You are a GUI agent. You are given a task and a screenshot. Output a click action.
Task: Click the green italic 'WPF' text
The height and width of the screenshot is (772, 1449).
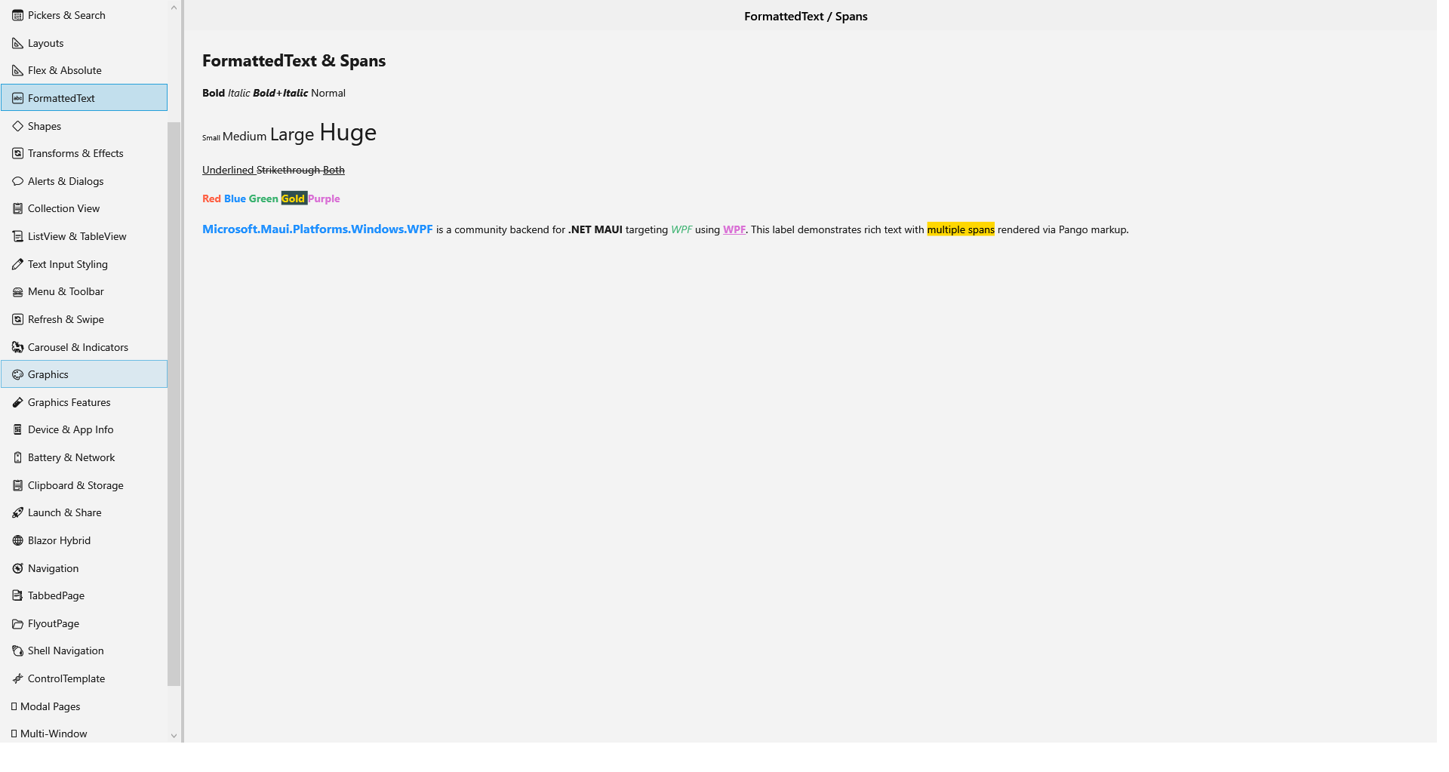pyautogui.click(x=681, y=230)
